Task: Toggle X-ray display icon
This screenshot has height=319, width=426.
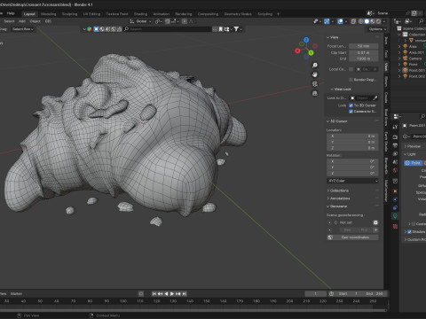Action: (353, 21)
